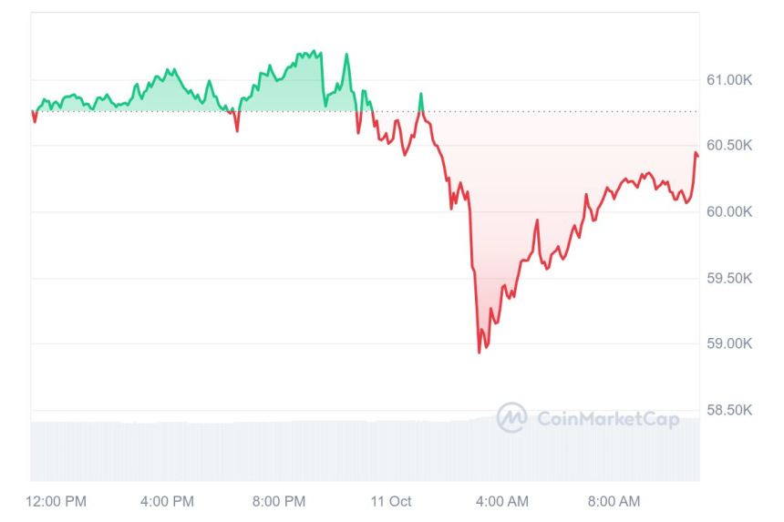Select the 59.00K price axis label
The height and width of the screenshot is (522, 784).
pos(729,344)
